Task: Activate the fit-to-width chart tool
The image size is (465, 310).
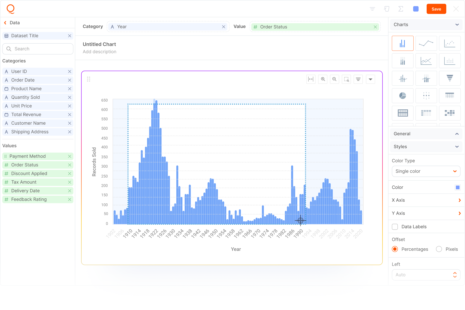Action: pyautogui.click(x=311, y=79)
